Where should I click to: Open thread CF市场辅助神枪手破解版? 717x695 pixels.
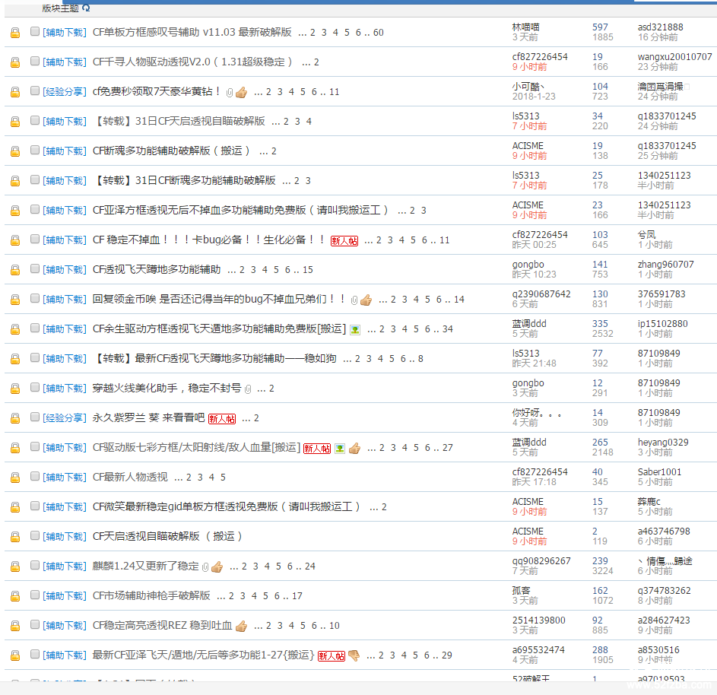151,595
